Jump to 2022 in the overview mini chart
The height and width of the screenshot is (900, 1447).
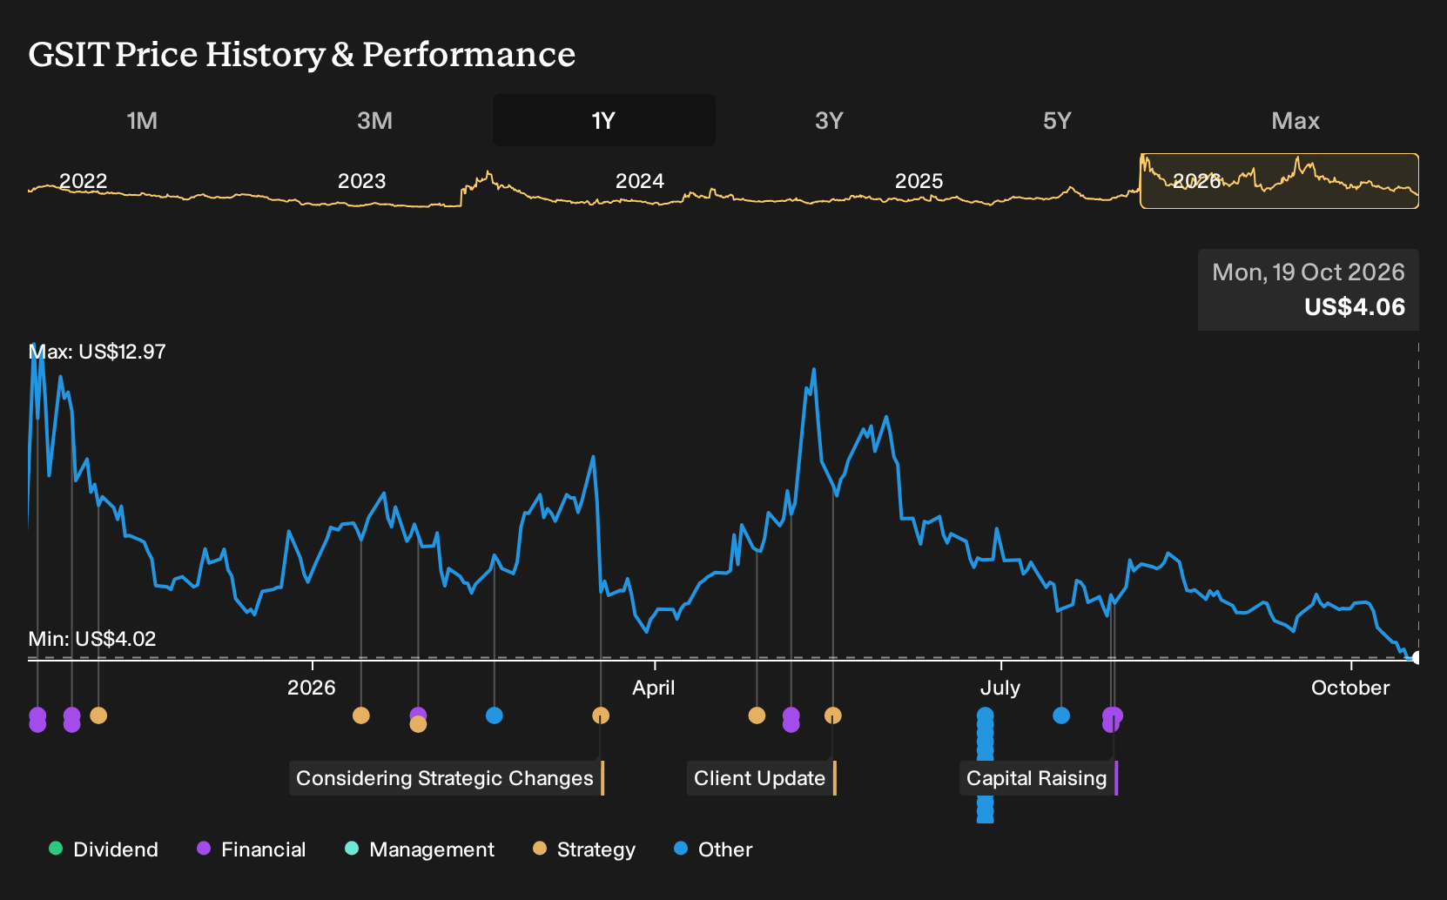(x=84, y=181)
